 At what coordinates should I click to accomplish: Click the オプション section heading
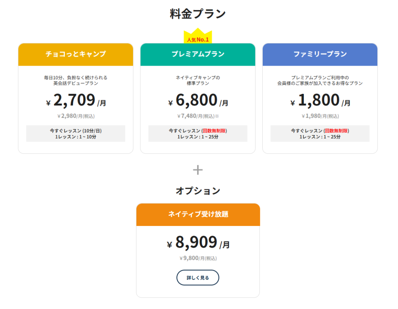[x=198, y=191]
